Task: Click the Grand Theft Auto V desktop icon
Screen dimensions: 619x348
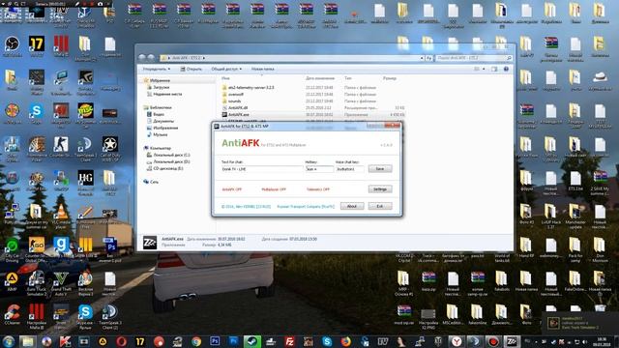Action: coord(61,283)
